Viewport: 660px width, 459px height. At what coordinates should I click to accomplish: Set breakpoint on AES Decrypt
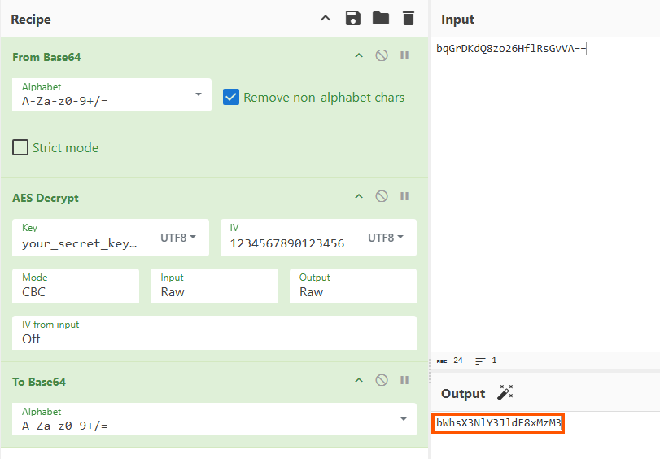(x=404, y=196)
